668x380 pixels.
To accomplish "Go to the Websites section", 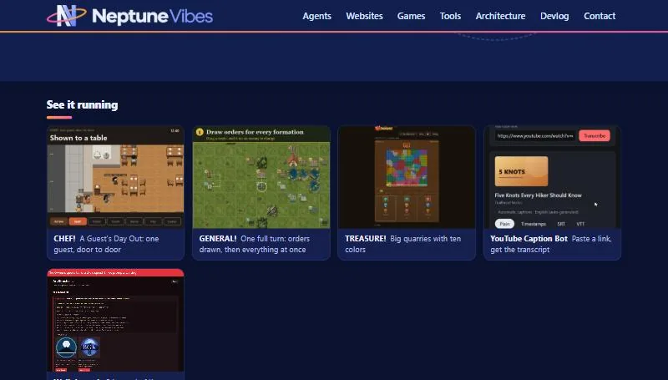I will 364,16.
